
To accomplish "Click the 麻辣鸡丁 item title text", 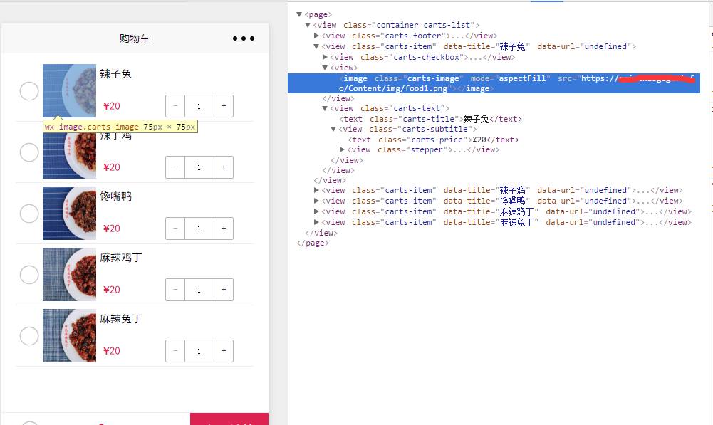I will coord(121,258).
